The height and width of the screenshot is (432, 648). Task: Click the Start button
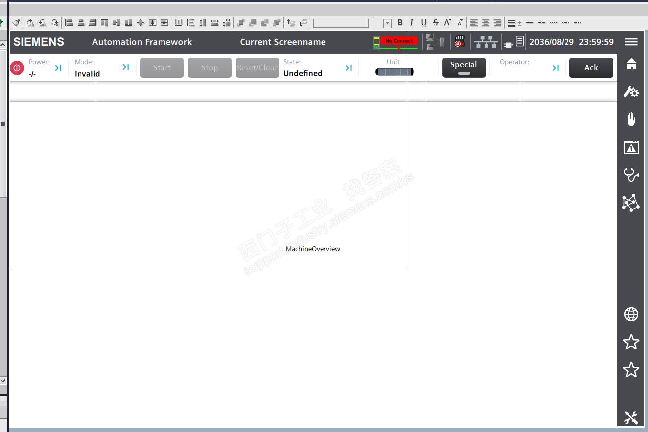pos(162,68)
